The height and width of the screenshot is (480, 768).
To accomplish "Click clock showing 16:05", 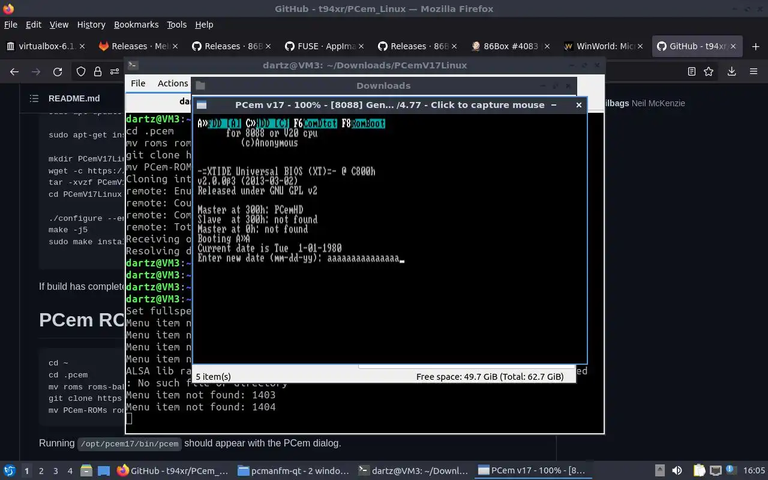I will [754, 471].
